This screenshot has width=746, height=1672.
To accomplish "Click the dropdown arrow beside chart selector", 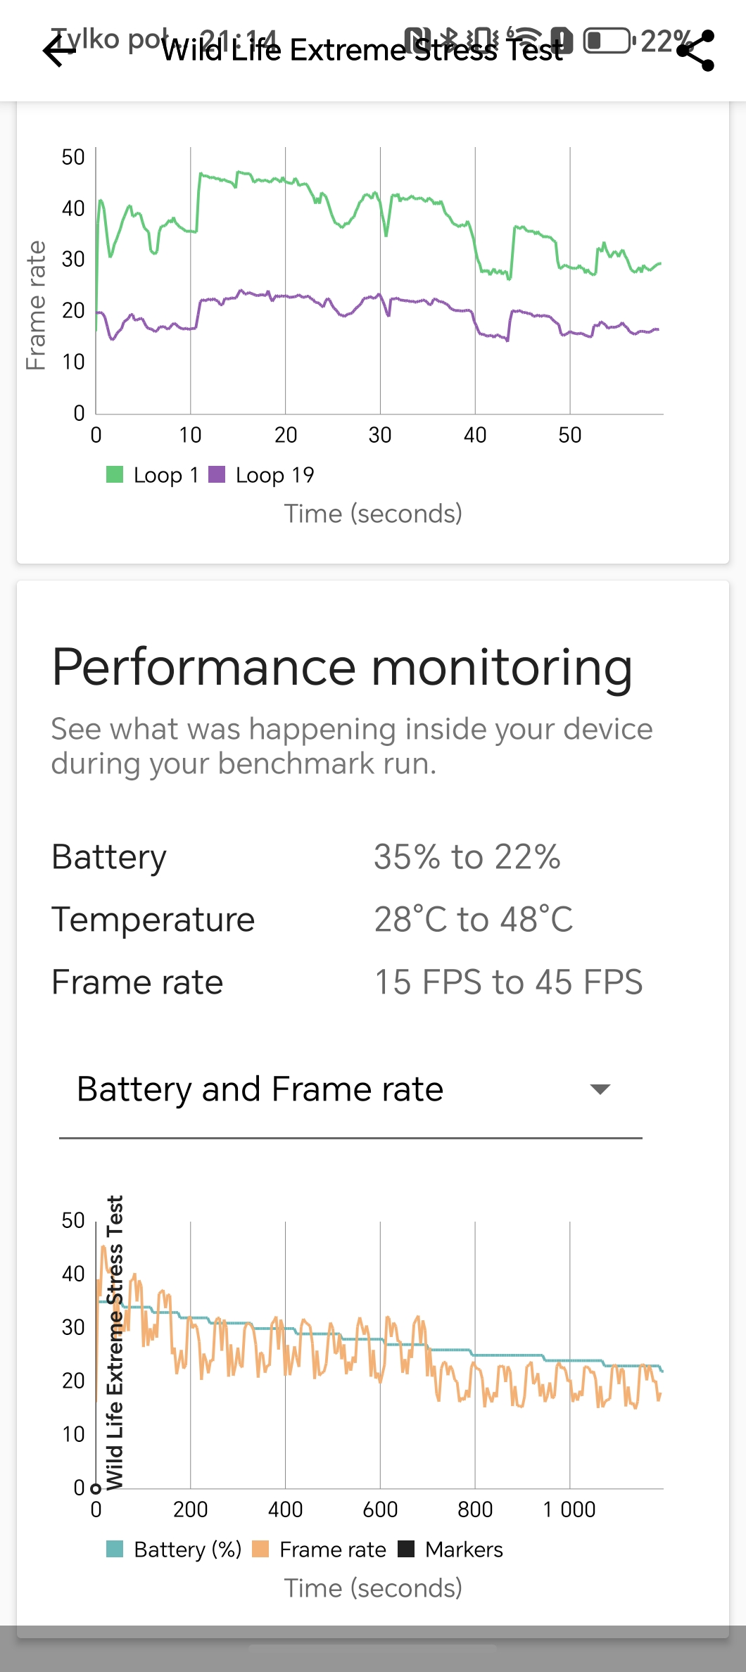I will point(600,1090).
